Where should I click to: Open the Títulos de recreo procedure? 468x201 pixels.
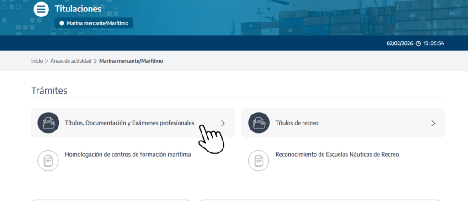[x=297, y=123]
